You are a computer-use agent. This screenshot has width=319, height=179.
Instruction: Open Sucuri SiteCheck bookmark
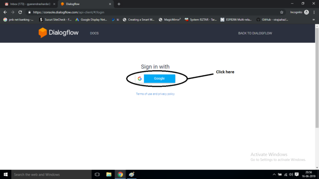(55, 20)
